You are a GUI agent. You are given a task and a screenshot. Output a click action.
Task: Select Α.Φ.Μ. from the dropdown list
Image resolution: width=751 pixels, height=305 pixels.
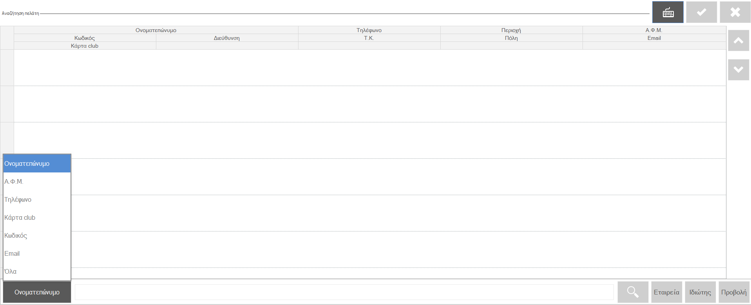coord(37,181)
